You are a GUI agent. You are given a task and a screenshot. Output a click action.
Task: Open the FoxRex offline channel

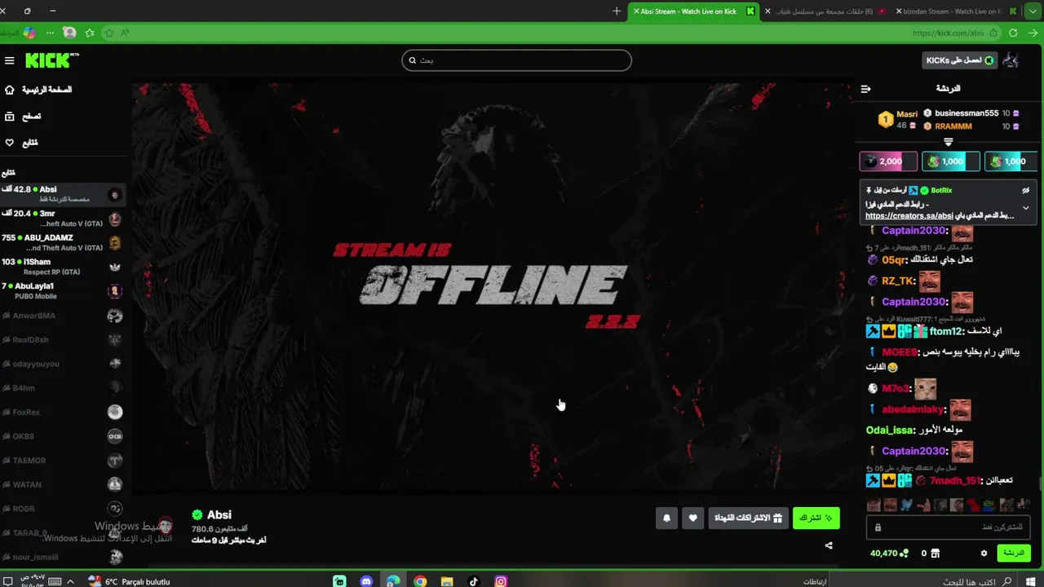click(62, 413)
